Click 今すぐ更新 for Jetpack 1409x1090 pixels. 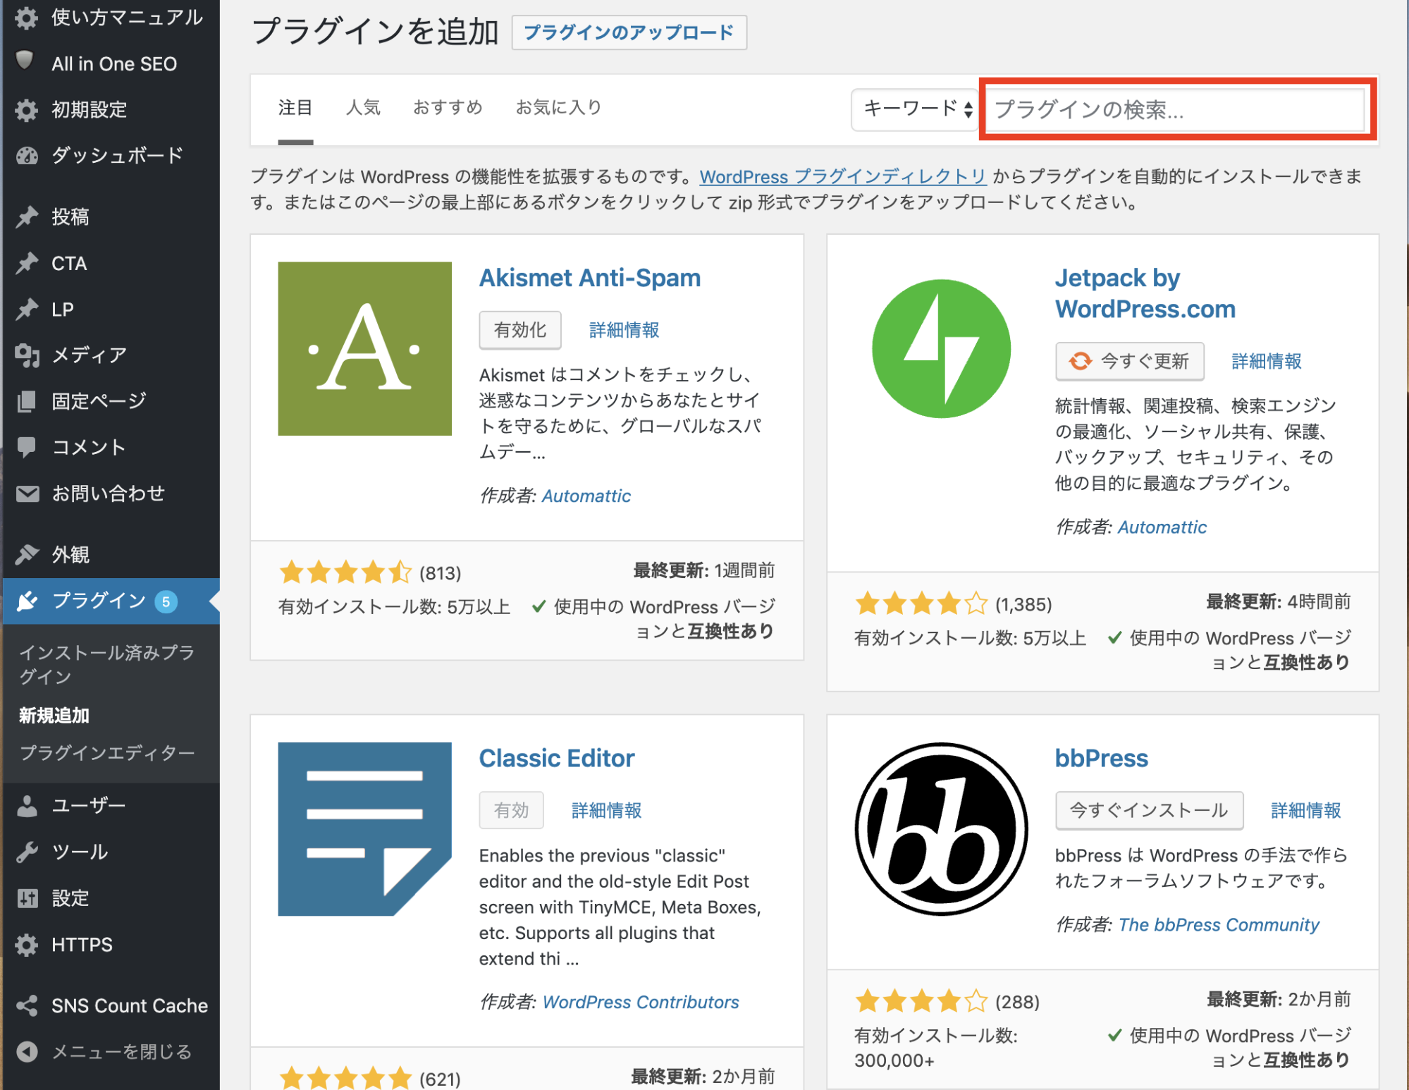[1129, 361]
